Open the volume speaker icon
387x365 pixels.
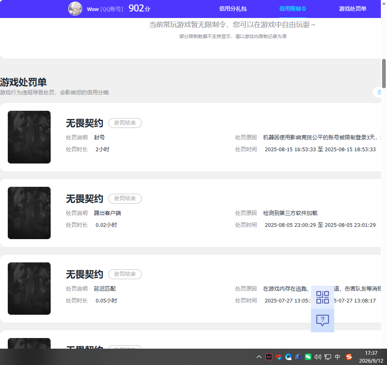(x=318, y=357)
